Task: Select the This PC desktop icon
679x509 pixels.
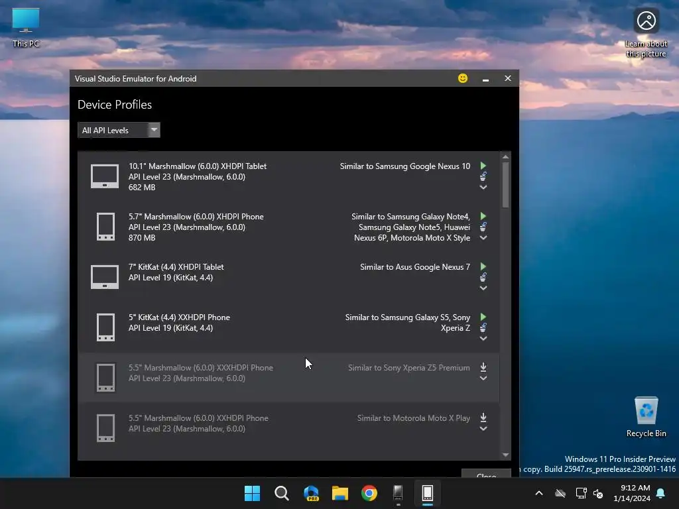Action: click(x=26, y=27)
